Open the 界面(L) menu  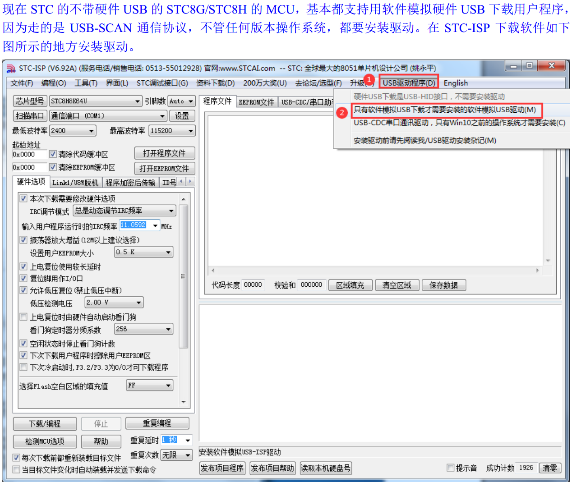(117, 83)
